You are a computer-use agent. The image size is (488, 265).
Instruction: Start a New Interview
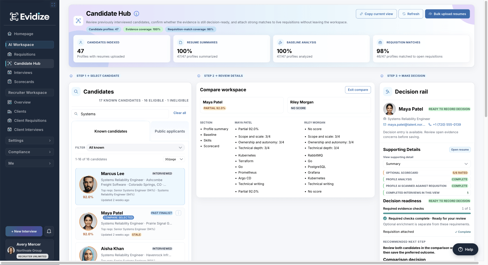(24, 231)
